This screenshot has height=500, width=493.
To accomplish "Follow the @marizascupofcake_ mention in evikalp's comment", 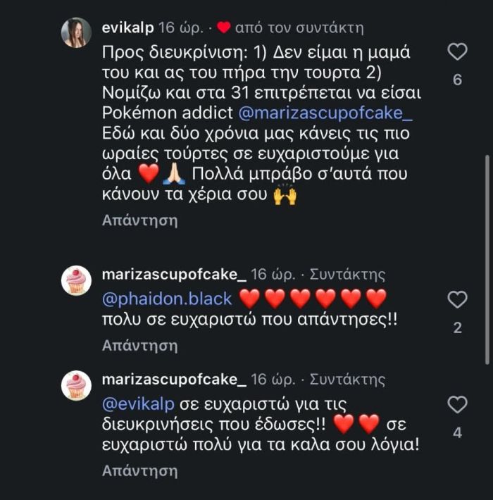I will 325,113.
